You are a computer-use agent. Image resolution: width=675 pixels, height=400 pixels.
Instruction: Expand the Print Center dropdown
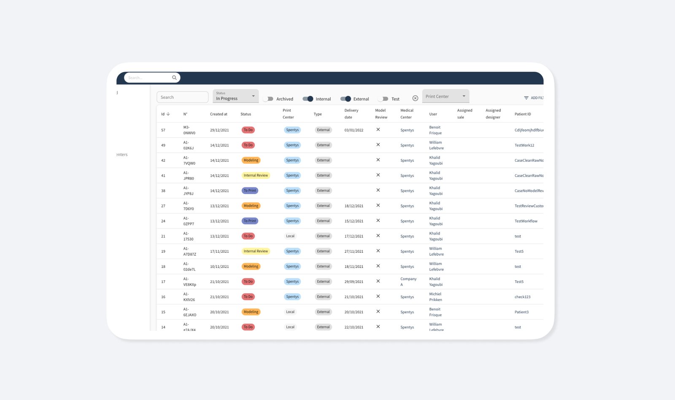(445, 96)
